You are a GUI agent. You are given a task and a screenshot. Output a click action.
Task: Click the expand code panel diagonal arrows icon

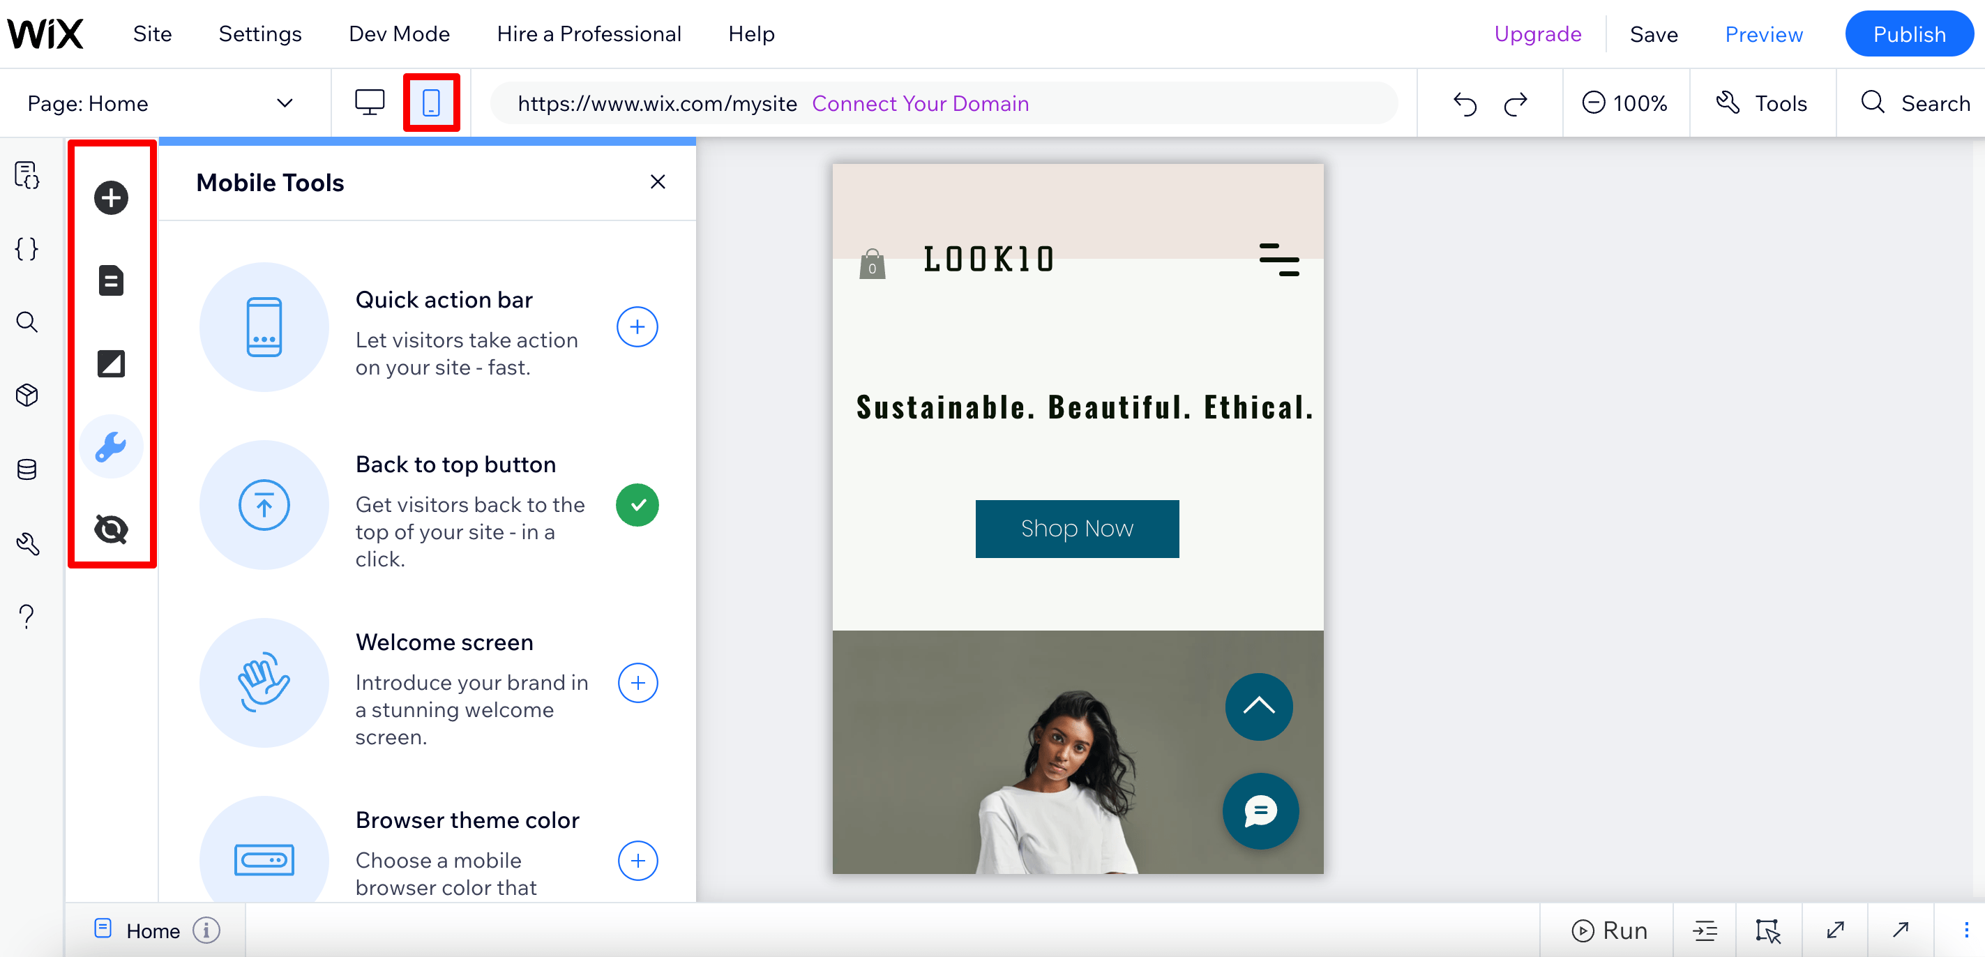pos(1836,930)
